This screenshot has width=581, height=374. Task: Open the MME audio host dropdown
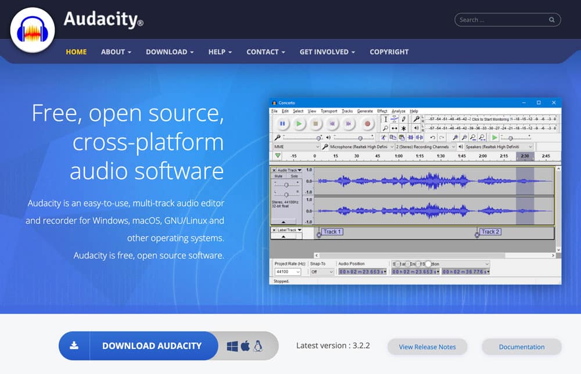(296, 147)
